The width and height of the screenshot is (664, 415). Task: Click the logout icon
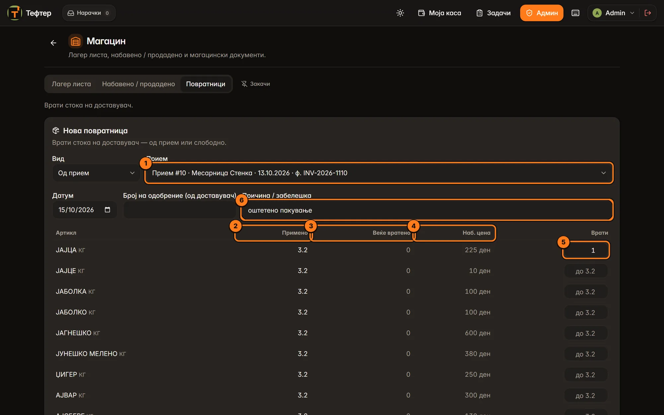648,13
